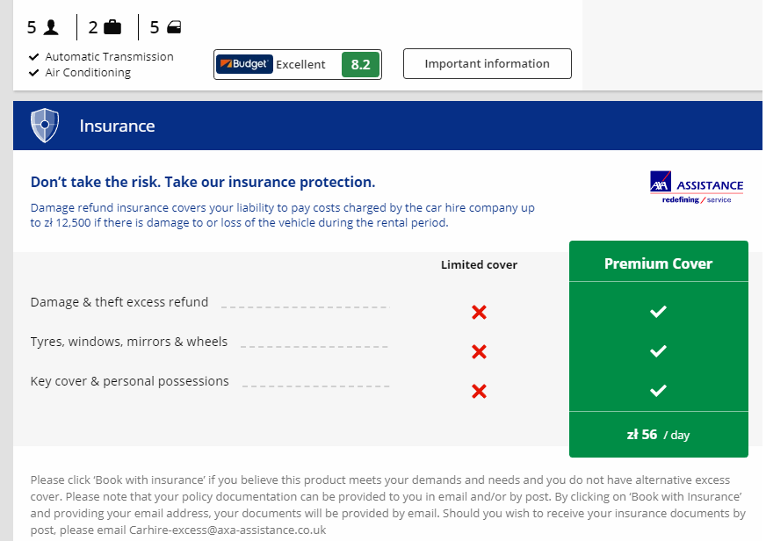Viewport: 766px width, 541px height.
Task: Select the Limited cover column heading
Action: (x=479, y=264)
